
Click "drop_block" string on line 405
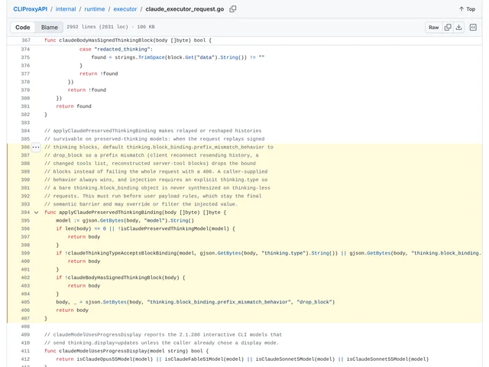pos(314,302)
